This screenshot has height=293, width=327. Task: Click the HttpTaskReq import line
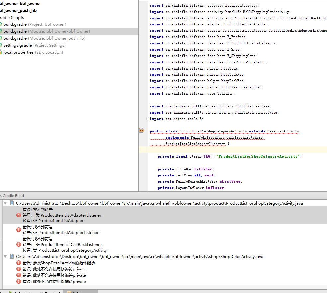[x=197, y=74]
